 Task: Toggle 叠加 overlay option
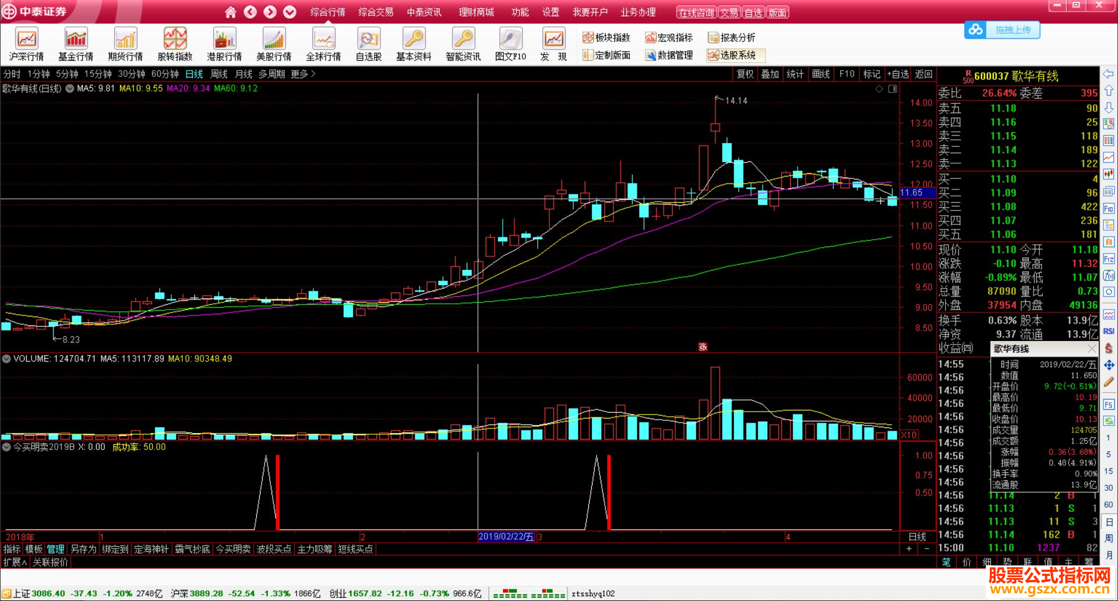[x=770, y=74]
